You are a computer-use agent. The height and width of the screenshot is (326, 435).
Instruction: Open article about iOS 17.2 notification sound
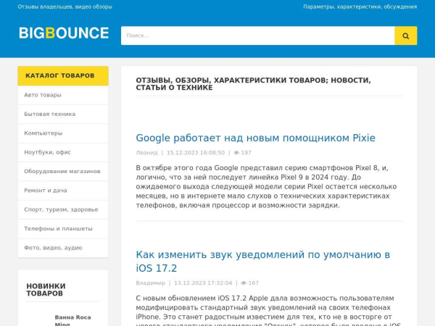coord(262,261)
